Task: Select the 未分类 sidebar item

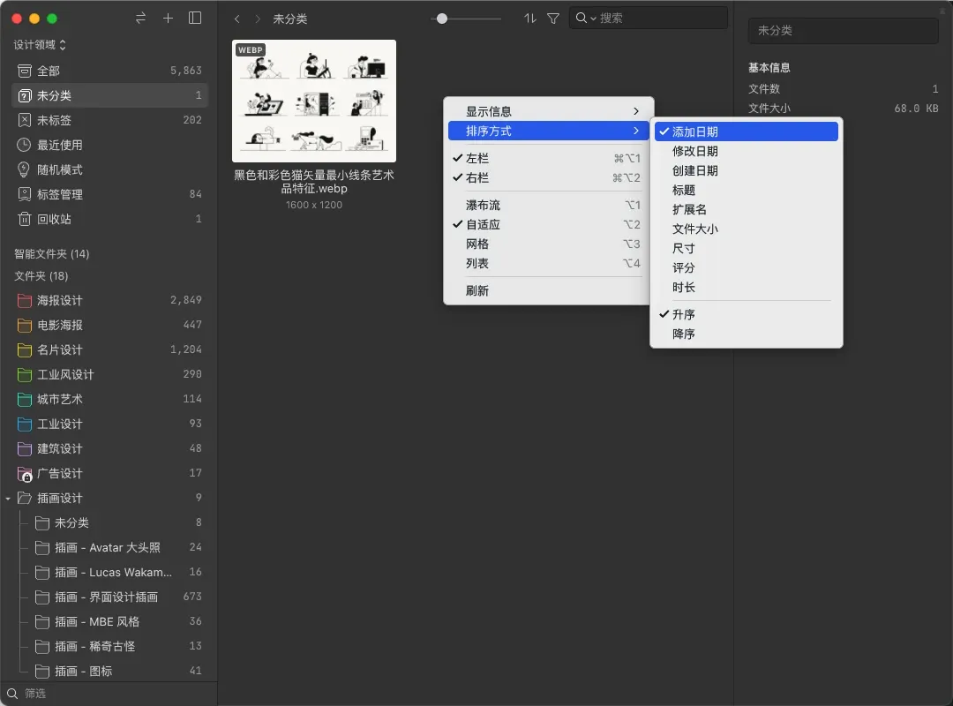Action: [x=110, y=95]
